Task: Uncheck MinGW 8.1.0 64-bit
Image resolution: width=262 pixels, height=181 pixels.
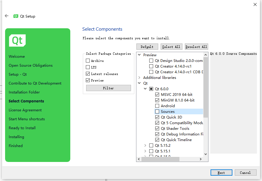Action: 157,100
